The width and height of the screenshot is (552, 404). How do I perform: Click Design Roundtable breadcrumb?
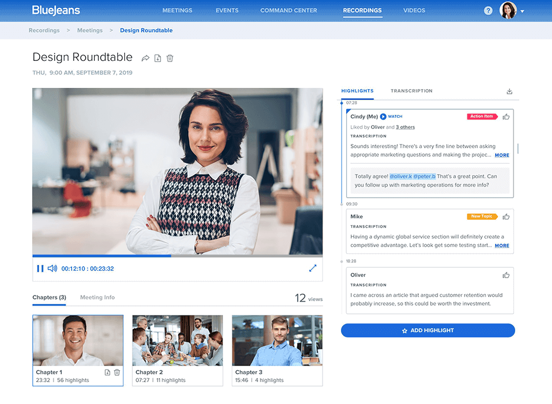(146, 30)
